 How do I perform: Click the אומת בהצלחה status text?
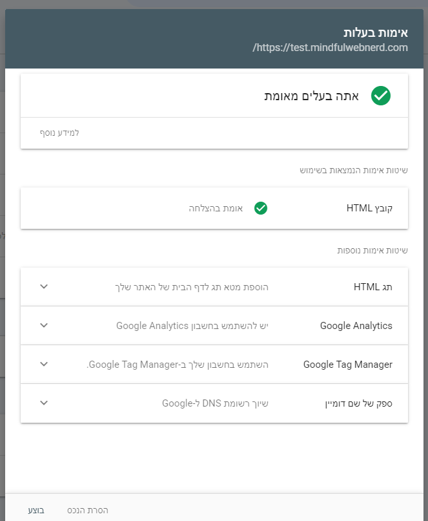pyautogui.click(x=216, y=208)
